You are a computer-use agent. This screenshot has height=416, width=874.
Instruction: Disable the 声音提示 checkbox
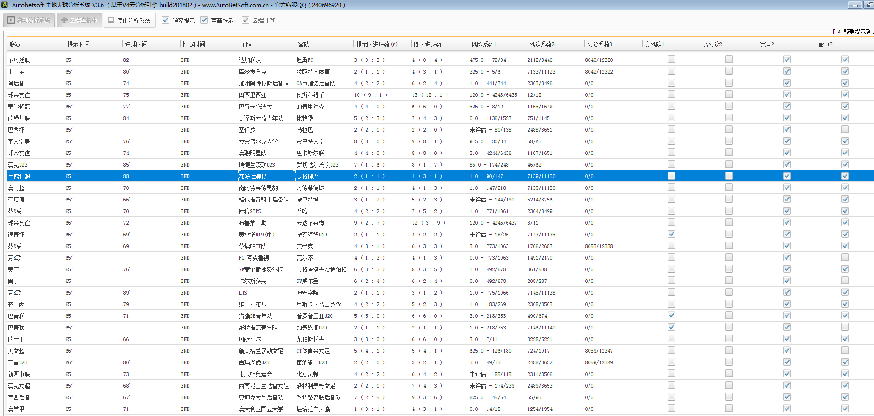tap(204, 20)
